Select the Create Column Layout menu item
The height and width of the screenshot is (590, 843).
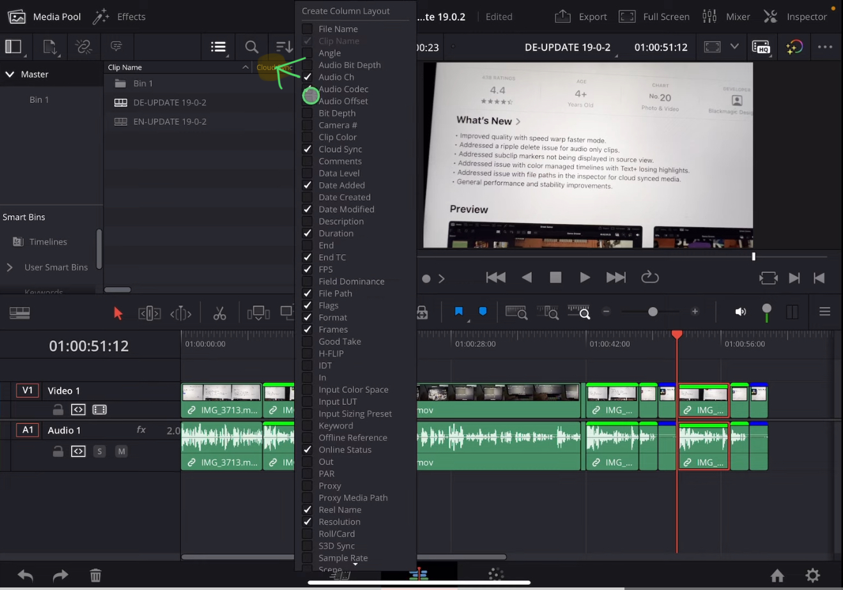[x=346, y=11]
